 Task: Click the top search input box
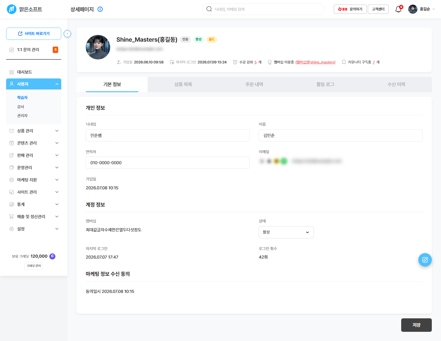[263, 9]
